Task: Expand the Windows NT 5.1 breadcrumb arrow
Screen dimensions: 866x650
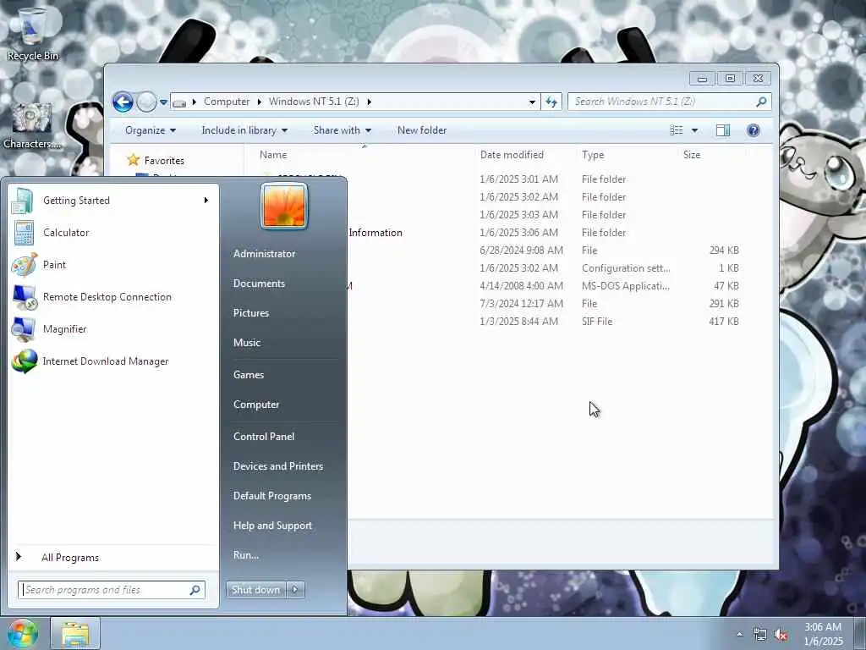Action: pyautogui.click(x=369, y=102)
